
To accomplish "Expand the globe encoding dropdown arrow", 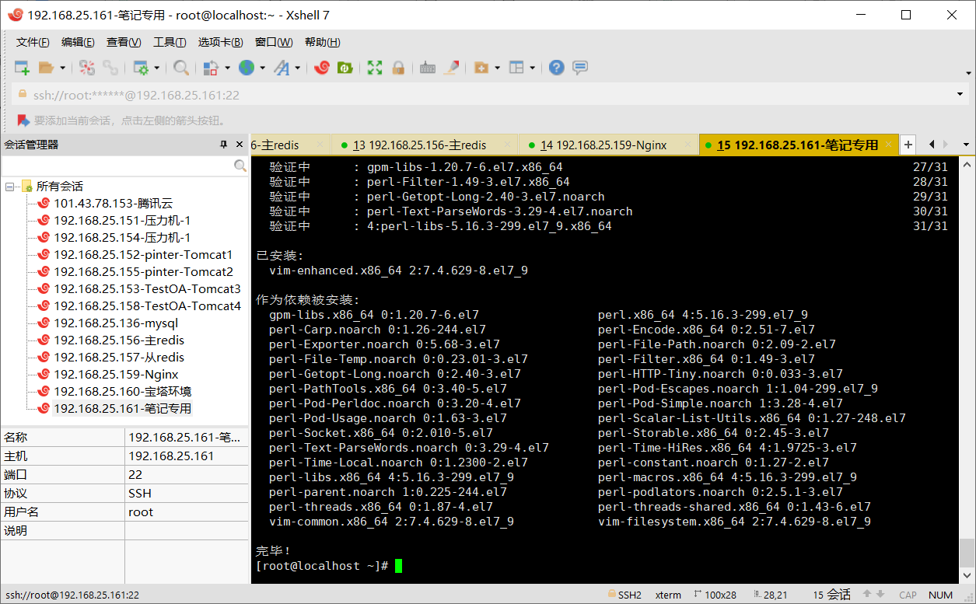I will click(x=262, y=68).
